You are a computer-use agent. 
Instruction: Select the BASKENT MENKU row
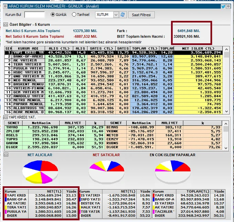pos(114,84)
